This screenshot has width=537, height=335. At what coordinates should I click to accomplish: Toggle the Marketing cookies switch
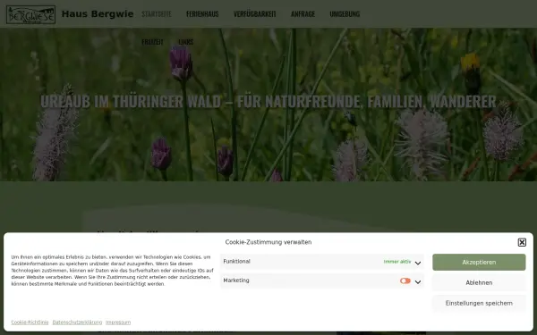pyautogui.click(x=405, y=281)
